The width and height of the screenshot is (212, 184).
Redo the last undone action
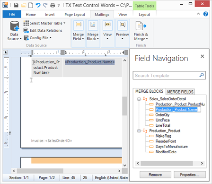coord(45,5)
